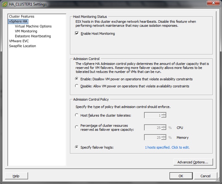The height and width of the screenshot is (184, 222).
Task: Click the CPU percentage field
Action: coord(153,127)
